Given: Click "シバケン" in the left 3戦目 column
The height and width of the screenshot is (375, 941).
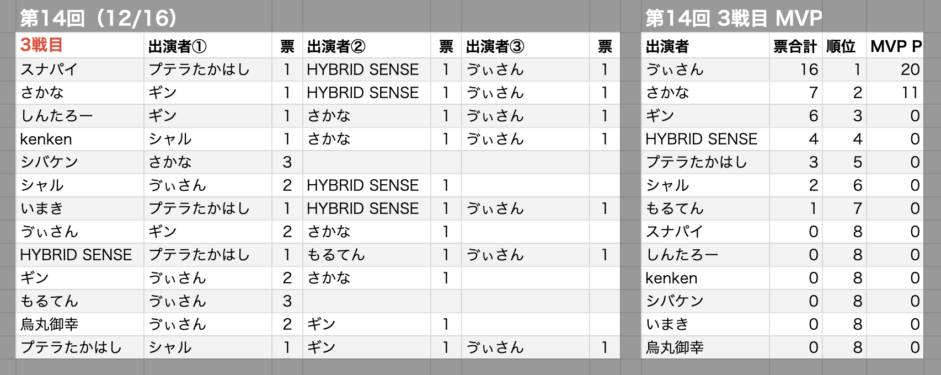Looking at the screenshot, I should pos(50,162).
